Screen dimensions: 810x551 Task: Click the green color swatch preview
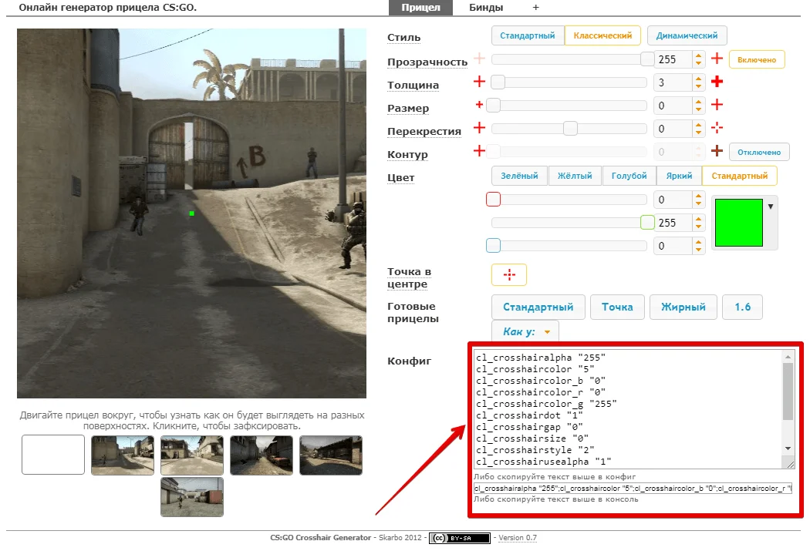click(x=739, y=223)
